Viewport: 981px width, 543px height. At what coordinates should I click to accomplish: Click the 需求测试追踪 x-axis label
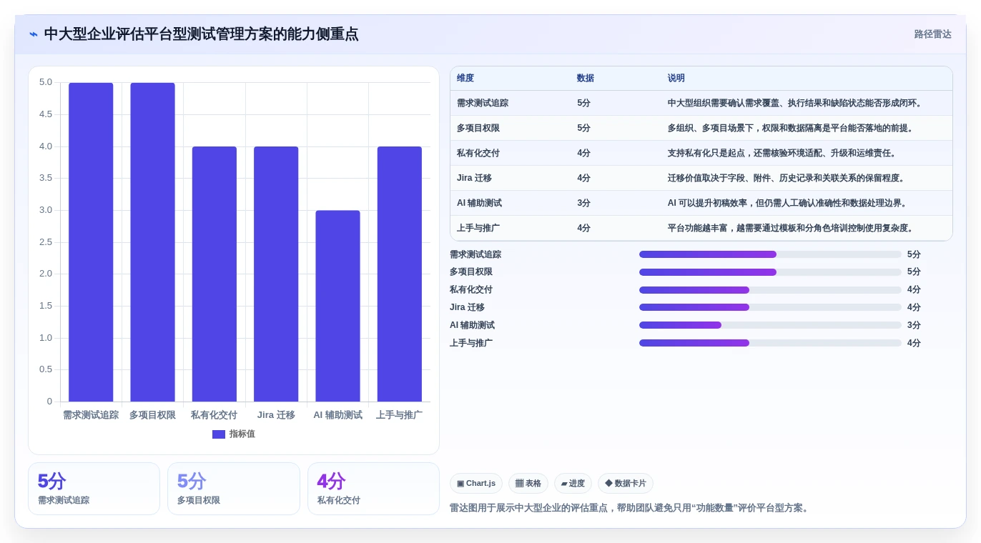(91, 415)
